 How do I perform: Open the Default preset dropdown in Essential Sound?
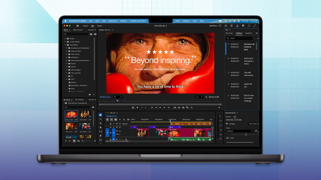point(240,131)
